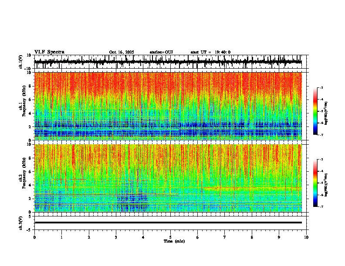The height and width of the screenshot is (266, 345).
Task: Click the '2' kHz tick on ch.2 frequency axis
Action: click(x=30, y=199)
